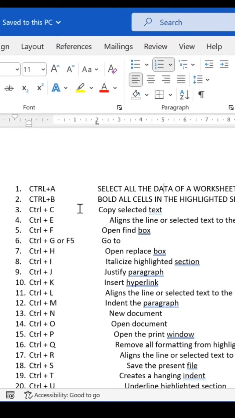Apply Text Effects and Typography icon
The height and width of the screenshot is (418, 235).
point(56,88)
